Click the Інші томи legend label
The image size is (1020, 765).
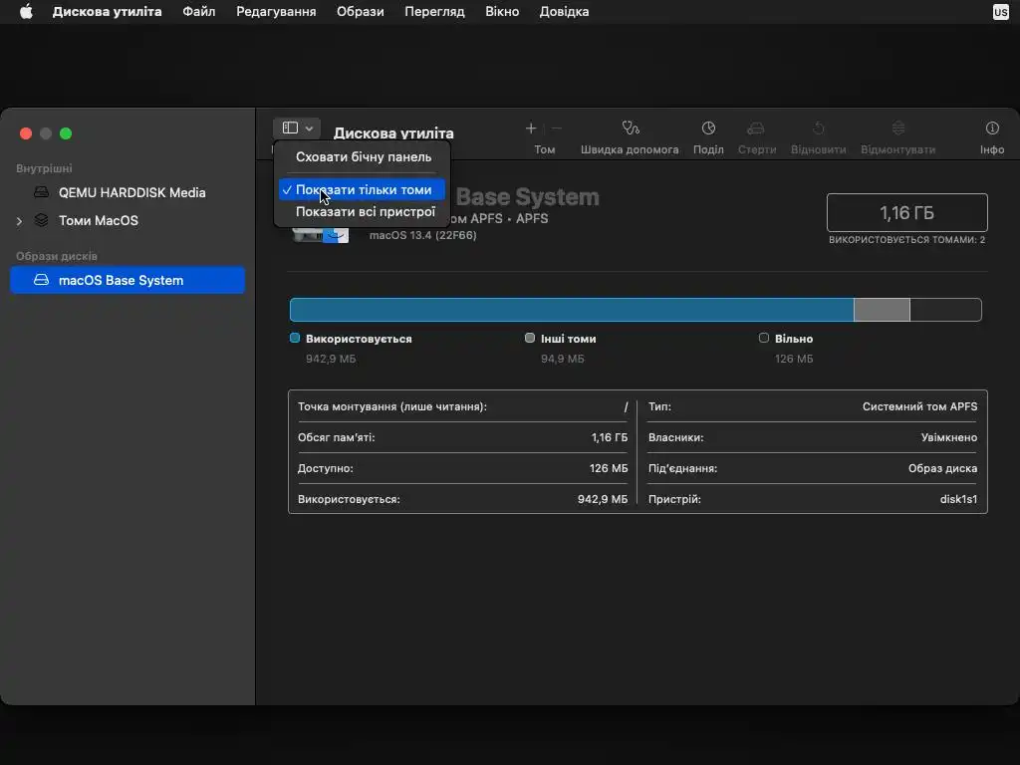(x=568, y=339)
